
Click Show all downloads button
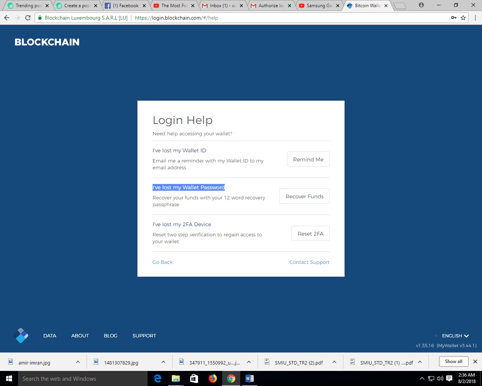click(x=453, y=361)
